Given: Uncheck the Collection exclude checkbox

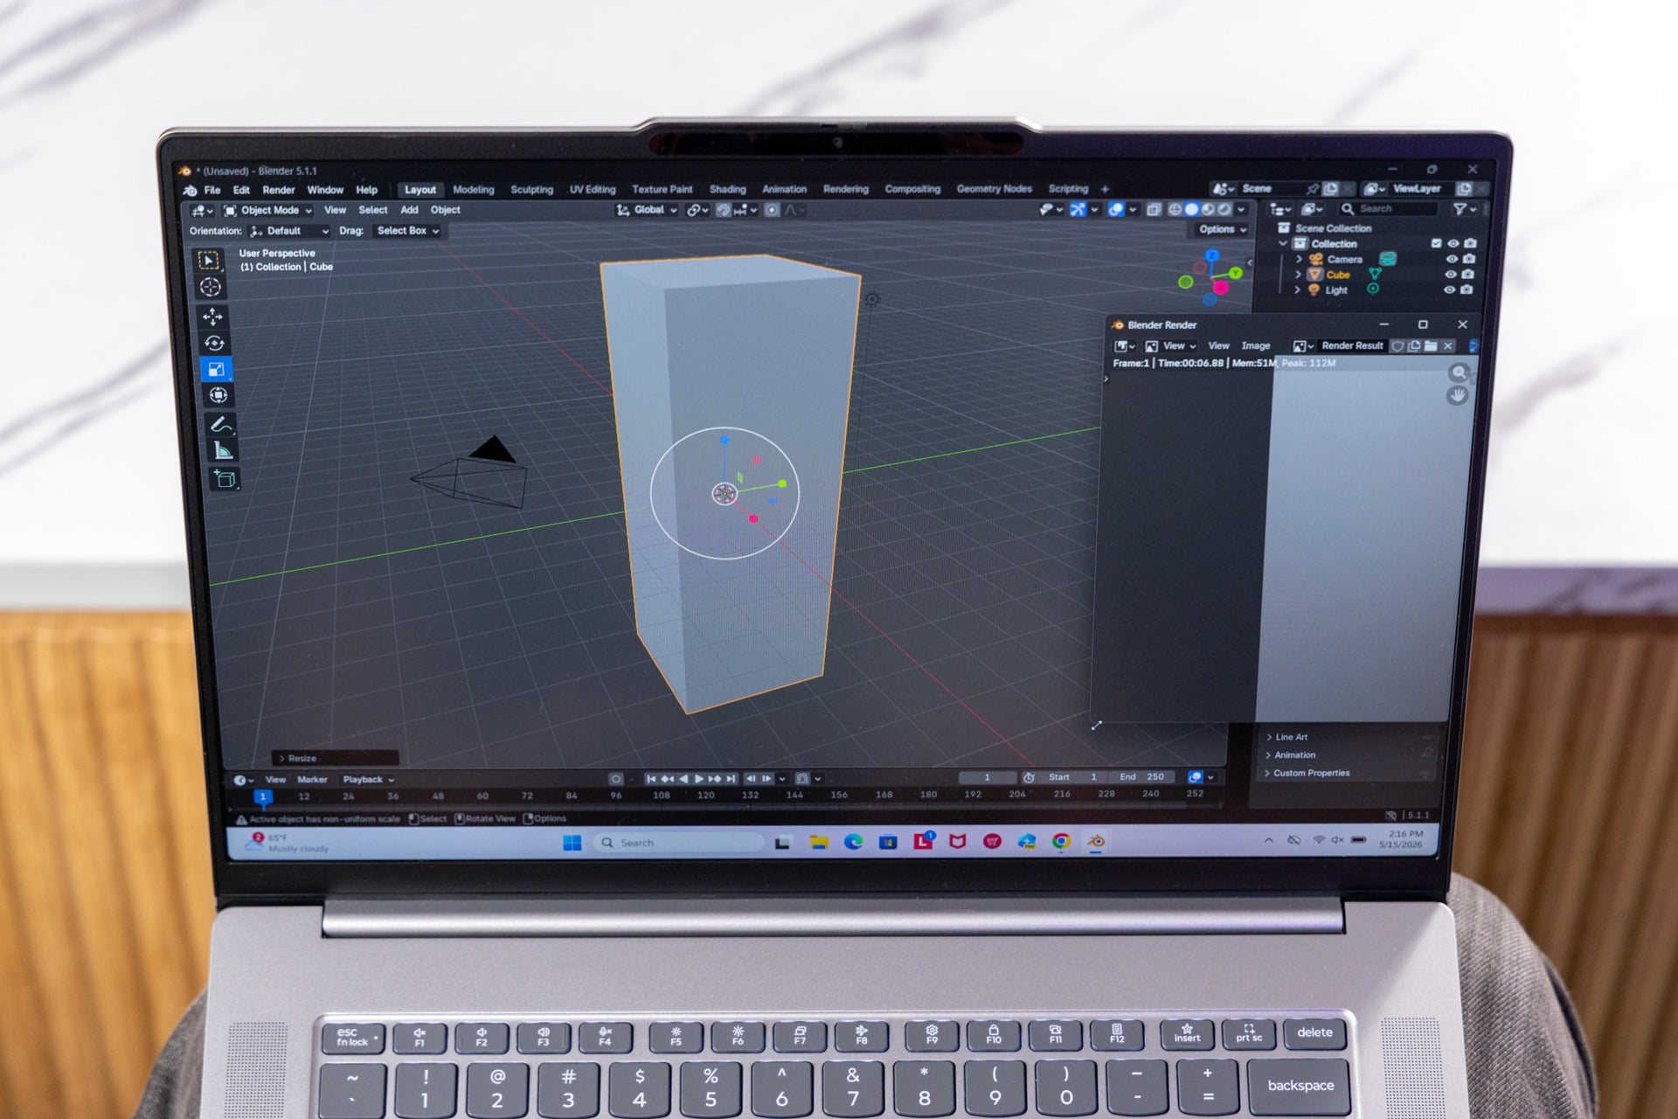Looking at the screenshot, I should coord(1436,243).
